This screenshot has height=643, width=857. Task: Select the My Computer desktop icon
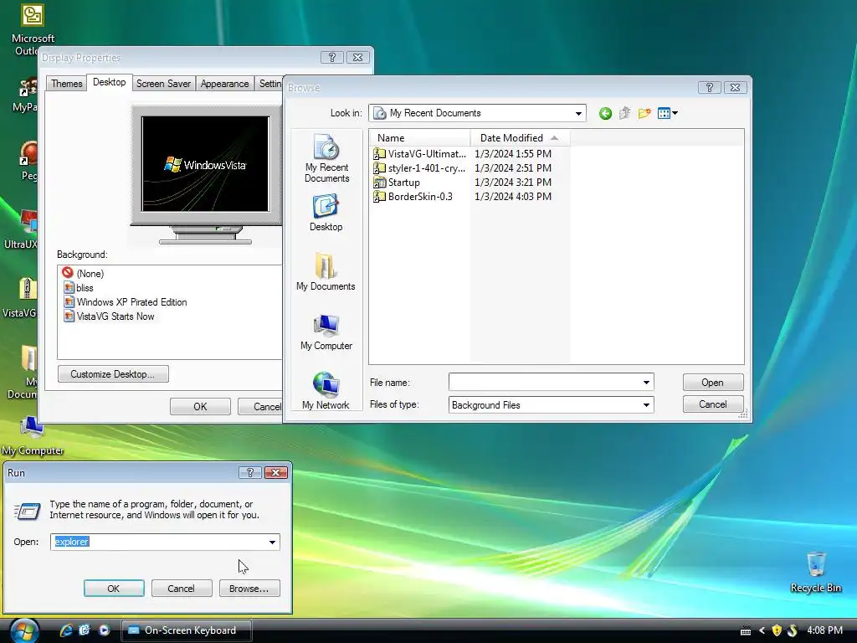click(x=33, y=436)
